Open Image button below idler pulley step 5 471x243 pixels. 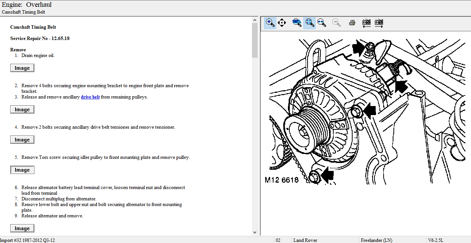pos(22,170)
